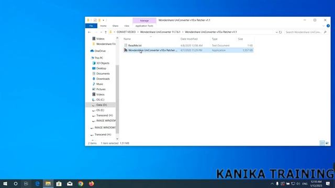Select the Wondershare UniConverter v10.x Patcher application

[x=188, y=50]
